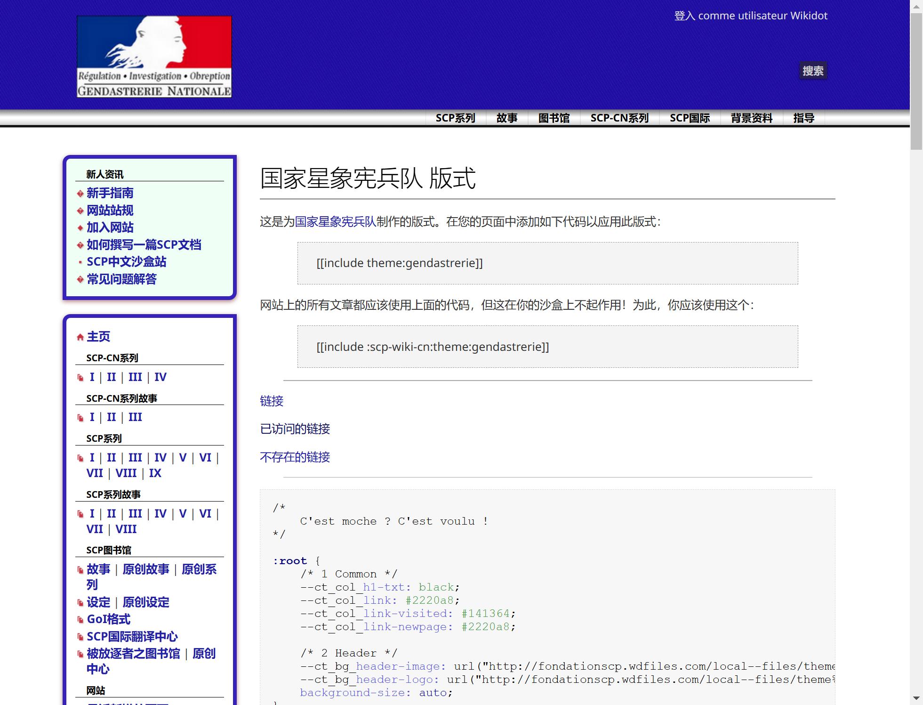Viewport: 923px width, 705px height.
Task: Click the Gendastrerie Nationale header logo
Action: (x=154, y=57)
